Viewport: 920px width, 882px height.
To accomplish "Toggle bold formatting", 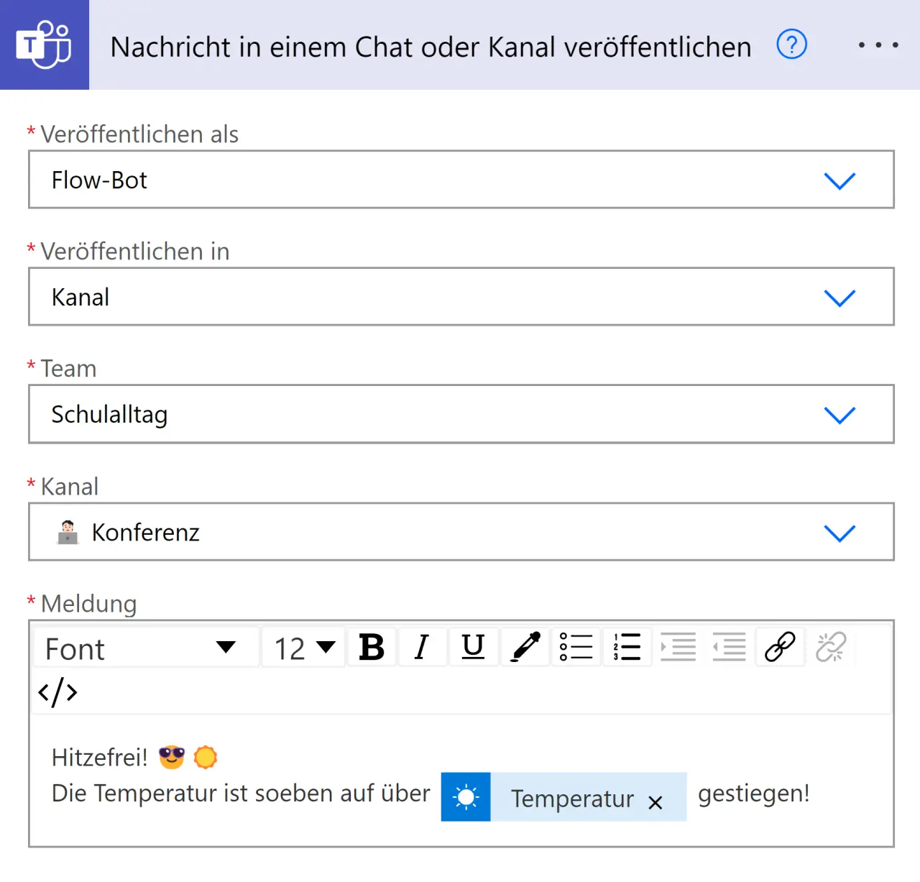I will tap(372, 648).
